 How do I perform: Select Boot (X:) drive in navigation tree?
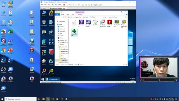[62, 45]
